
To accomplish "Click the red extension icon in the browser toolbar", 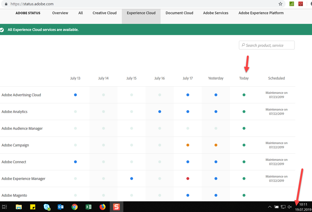I will pyautogui.click(x=301, y=4).
